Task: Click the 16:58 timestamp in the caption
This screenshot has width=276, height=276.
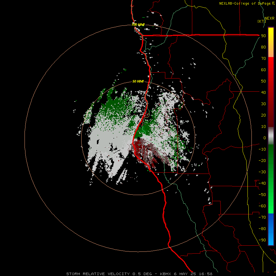Action: pyautogui.click(x=206, y=274)
